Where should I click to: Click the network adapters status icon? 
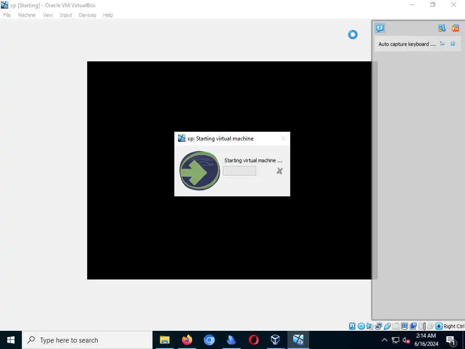pos(378,326)
